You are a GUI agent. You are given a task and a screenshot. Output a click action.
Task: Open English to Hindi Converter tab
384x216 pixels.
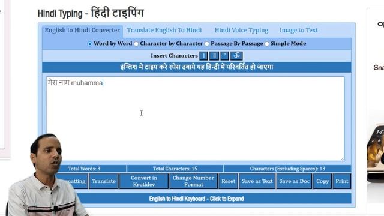pyautogui.click(x=82, y=31)
